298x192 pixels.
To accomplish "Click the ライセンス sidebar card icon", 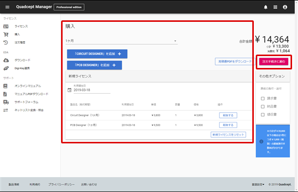I will pos(6,26).
